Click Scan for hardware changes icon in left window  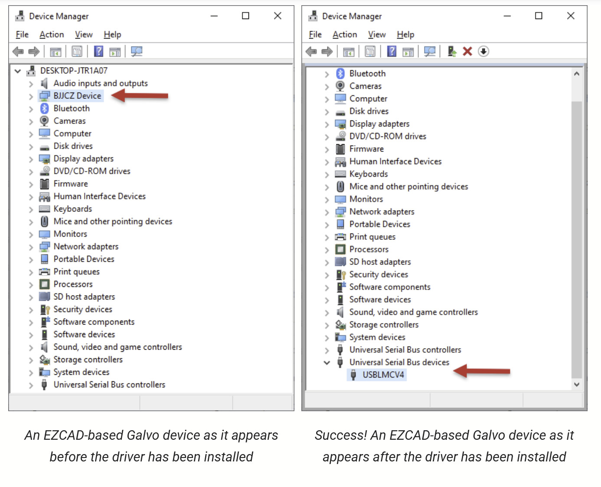tap(137, 52)
